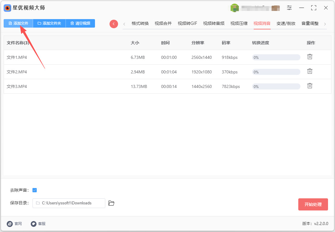Select file row 文件1.MP4

[167, 57]
